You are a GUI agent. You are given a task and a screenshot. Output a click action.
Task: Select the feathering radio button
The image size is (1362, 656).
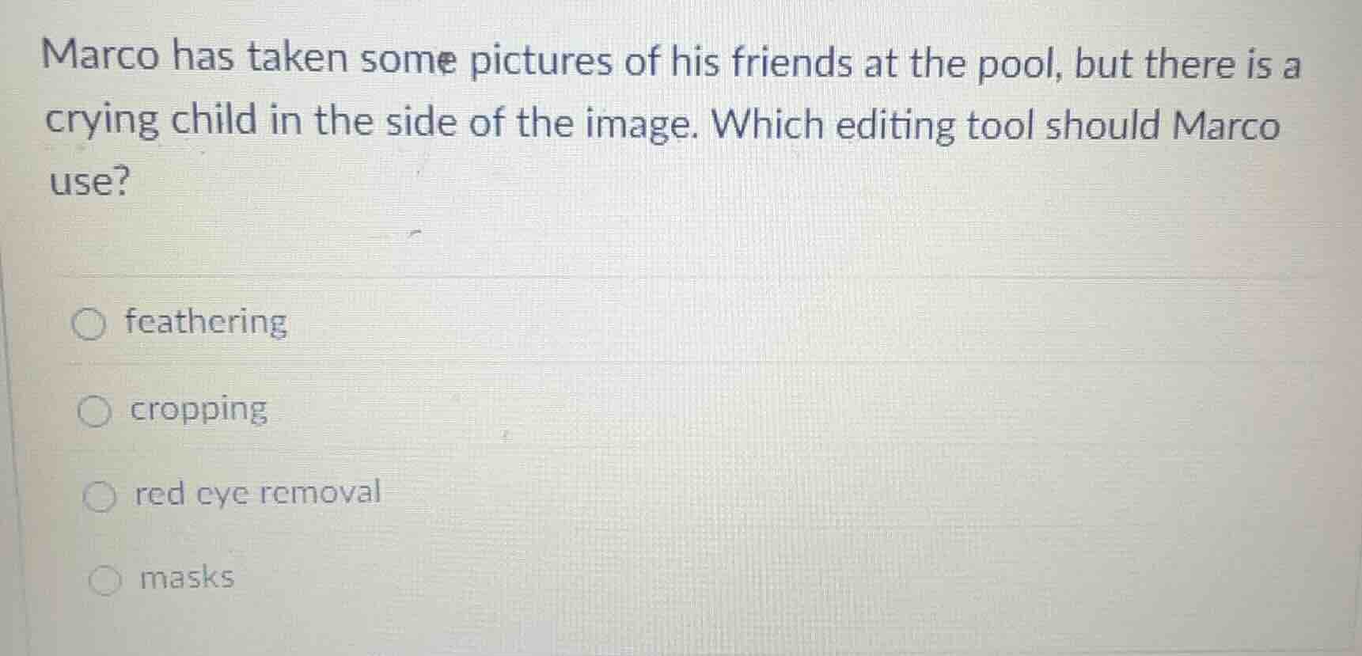coord(89,324)
